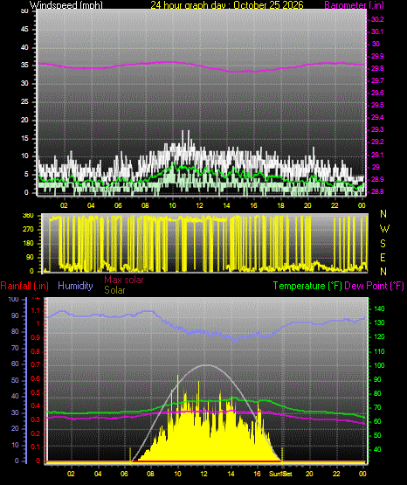The image size is (407, 485).
Task: Click the red "Rainfall (.in)" legend label
Action: coord(24,286)
